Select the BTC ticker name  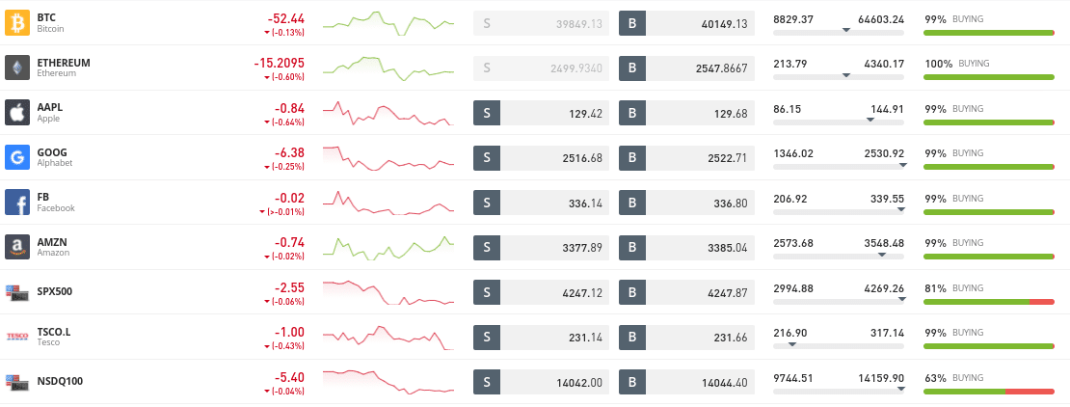[x=46, y=17]
